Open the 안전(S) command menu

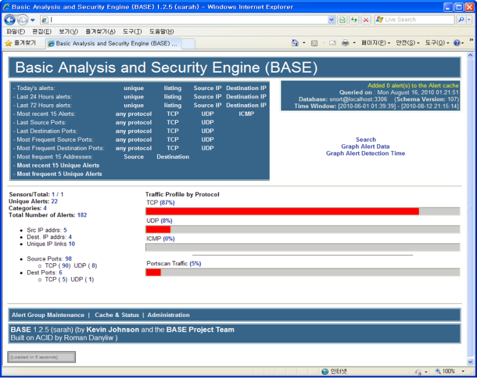coord(408,43)
